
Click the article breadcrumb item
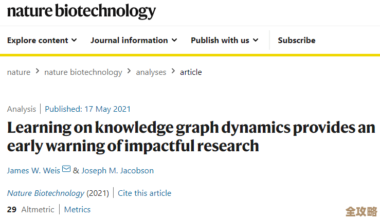(191, 72)
